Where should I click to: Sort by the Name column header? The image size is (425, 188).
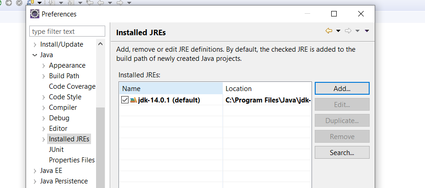pyautogui.click(x=171, y=89)
